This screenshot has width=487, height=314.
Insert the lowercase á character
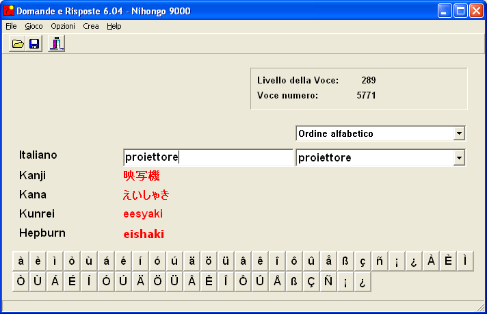click(106, 261)
